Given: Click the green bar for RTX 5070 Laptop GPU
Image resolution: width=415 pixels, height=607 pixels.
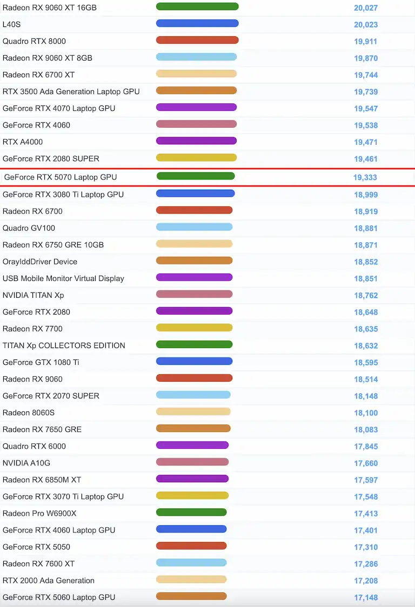Looking at the screenshot, I should (x=196, y=176).
